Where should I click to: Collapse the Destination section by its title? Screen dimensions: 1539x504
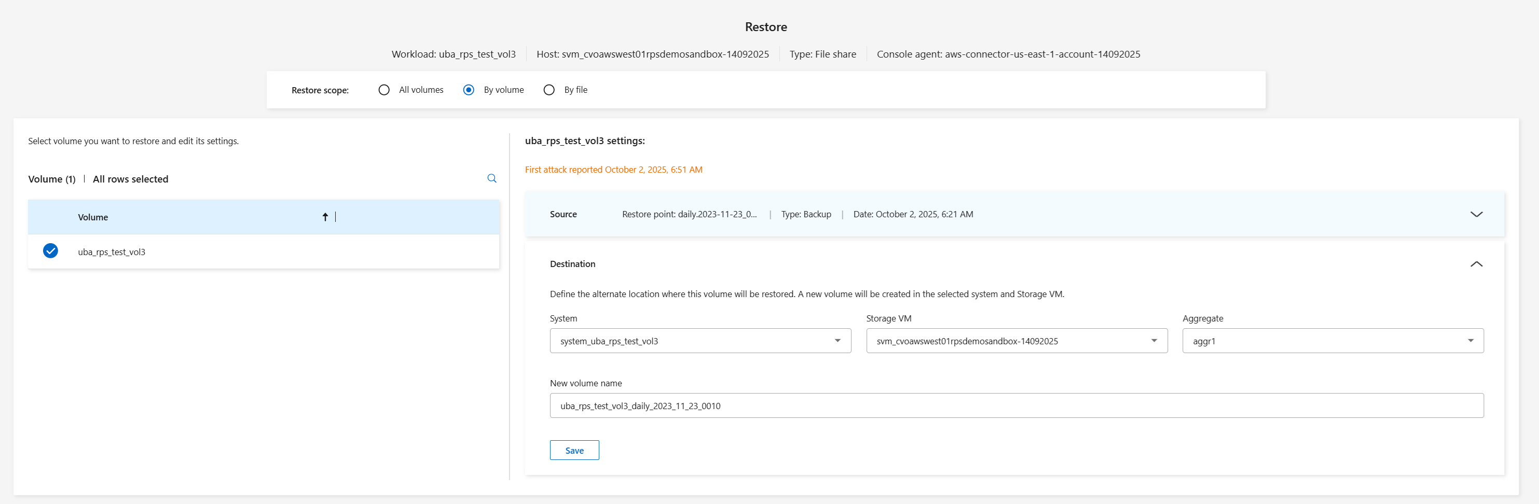coord(572,264)
